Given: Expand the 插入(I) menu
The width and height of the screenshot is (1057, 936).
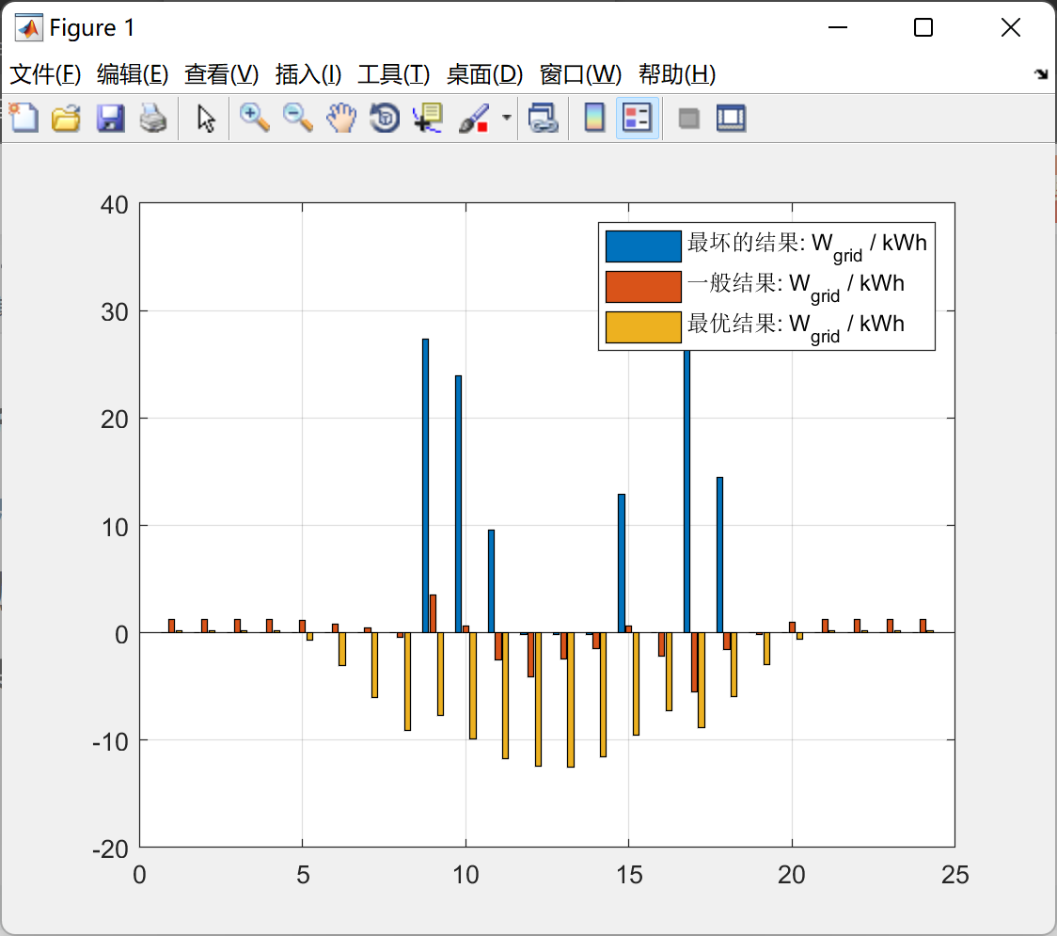Looking at the screenshot, I should (x=308, y=74).
